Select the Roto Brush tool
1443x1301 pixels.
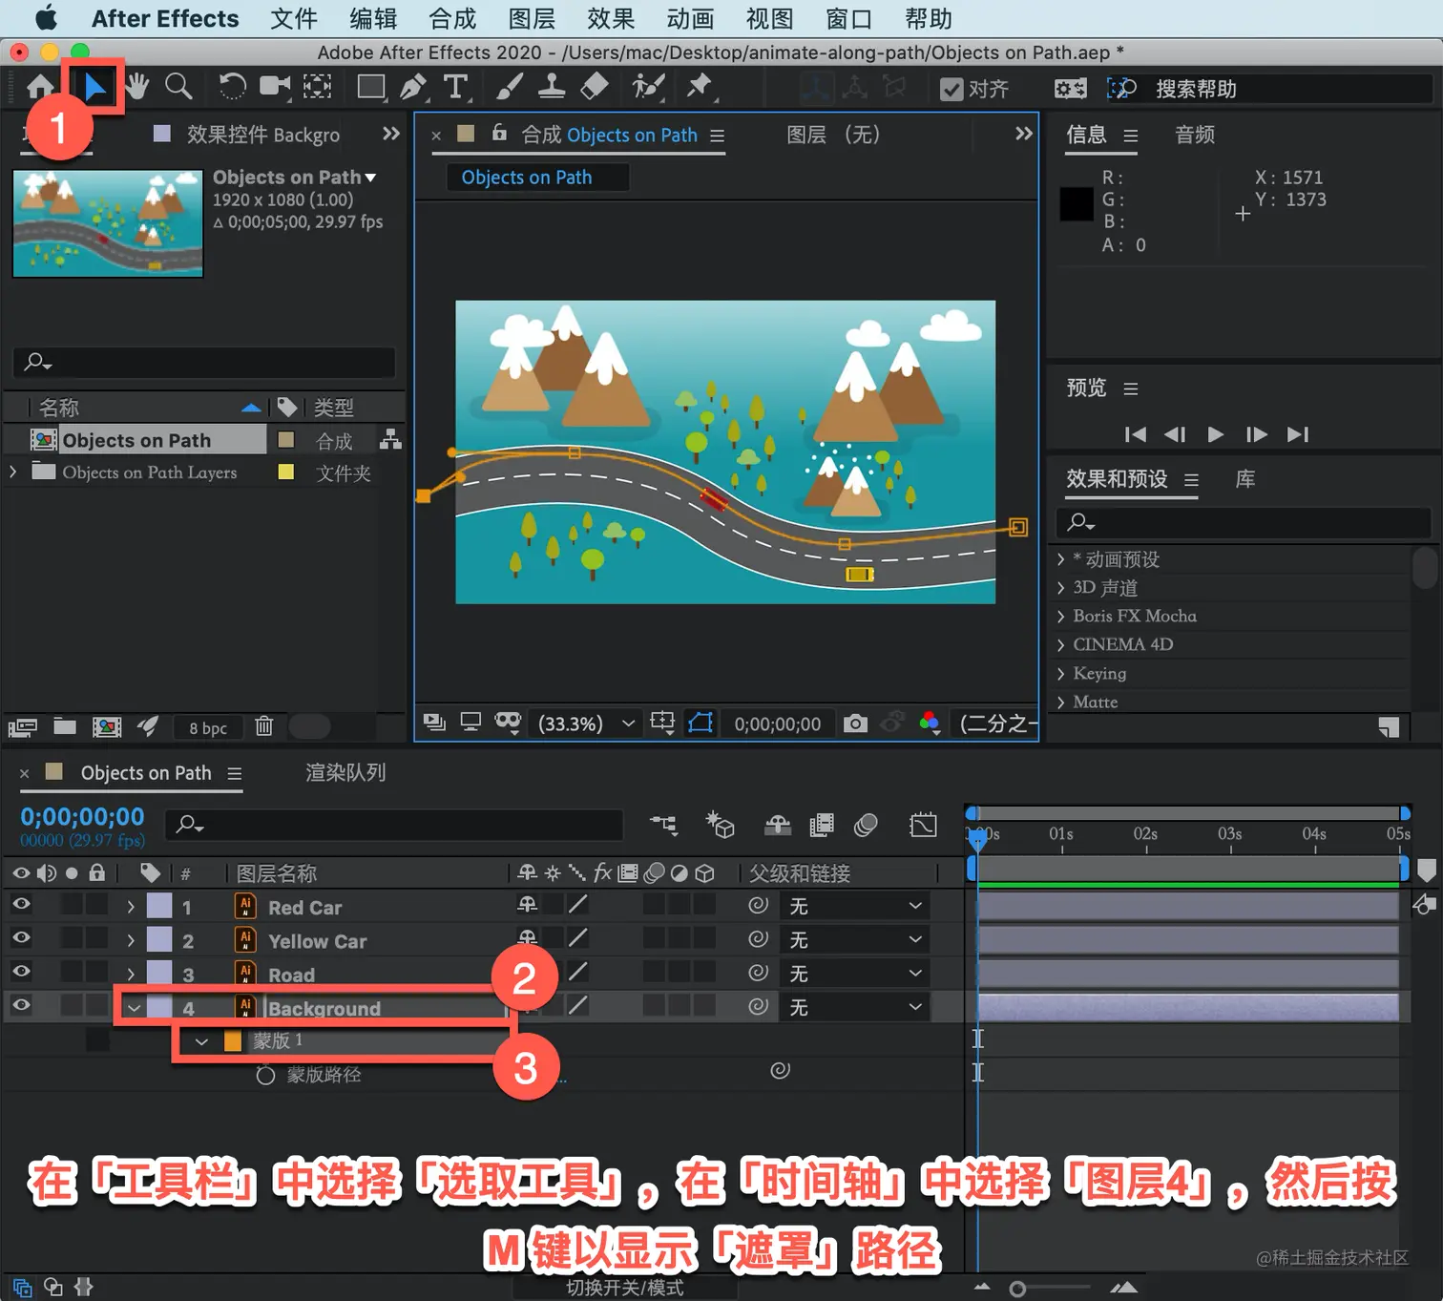648,87
